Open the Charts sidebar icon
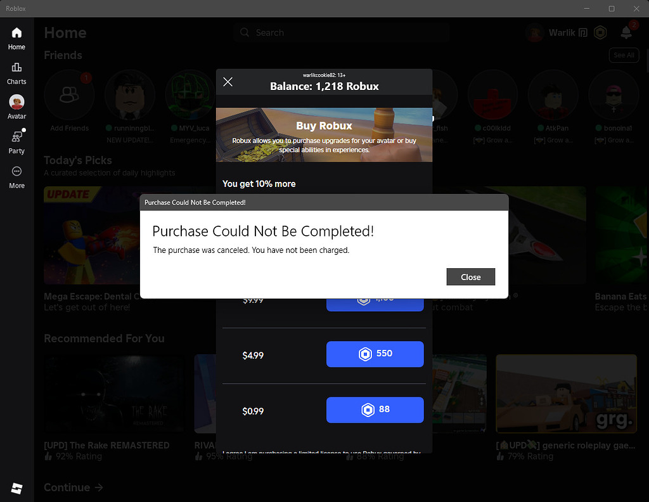649x502 pixels. coord(16,67)
